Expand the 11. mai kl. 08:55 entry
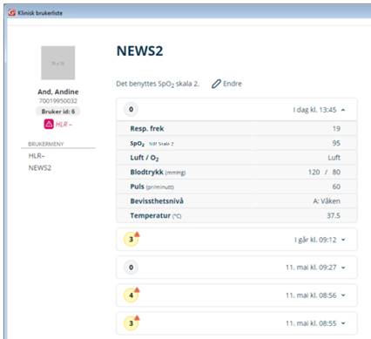371x339 pixels. click(343, 323)
